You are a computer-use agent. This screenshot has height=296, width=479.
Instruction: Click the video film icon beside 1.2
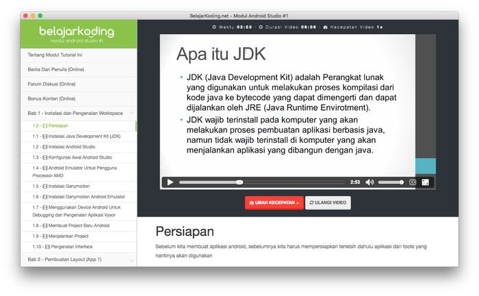(x=45, y=147)
